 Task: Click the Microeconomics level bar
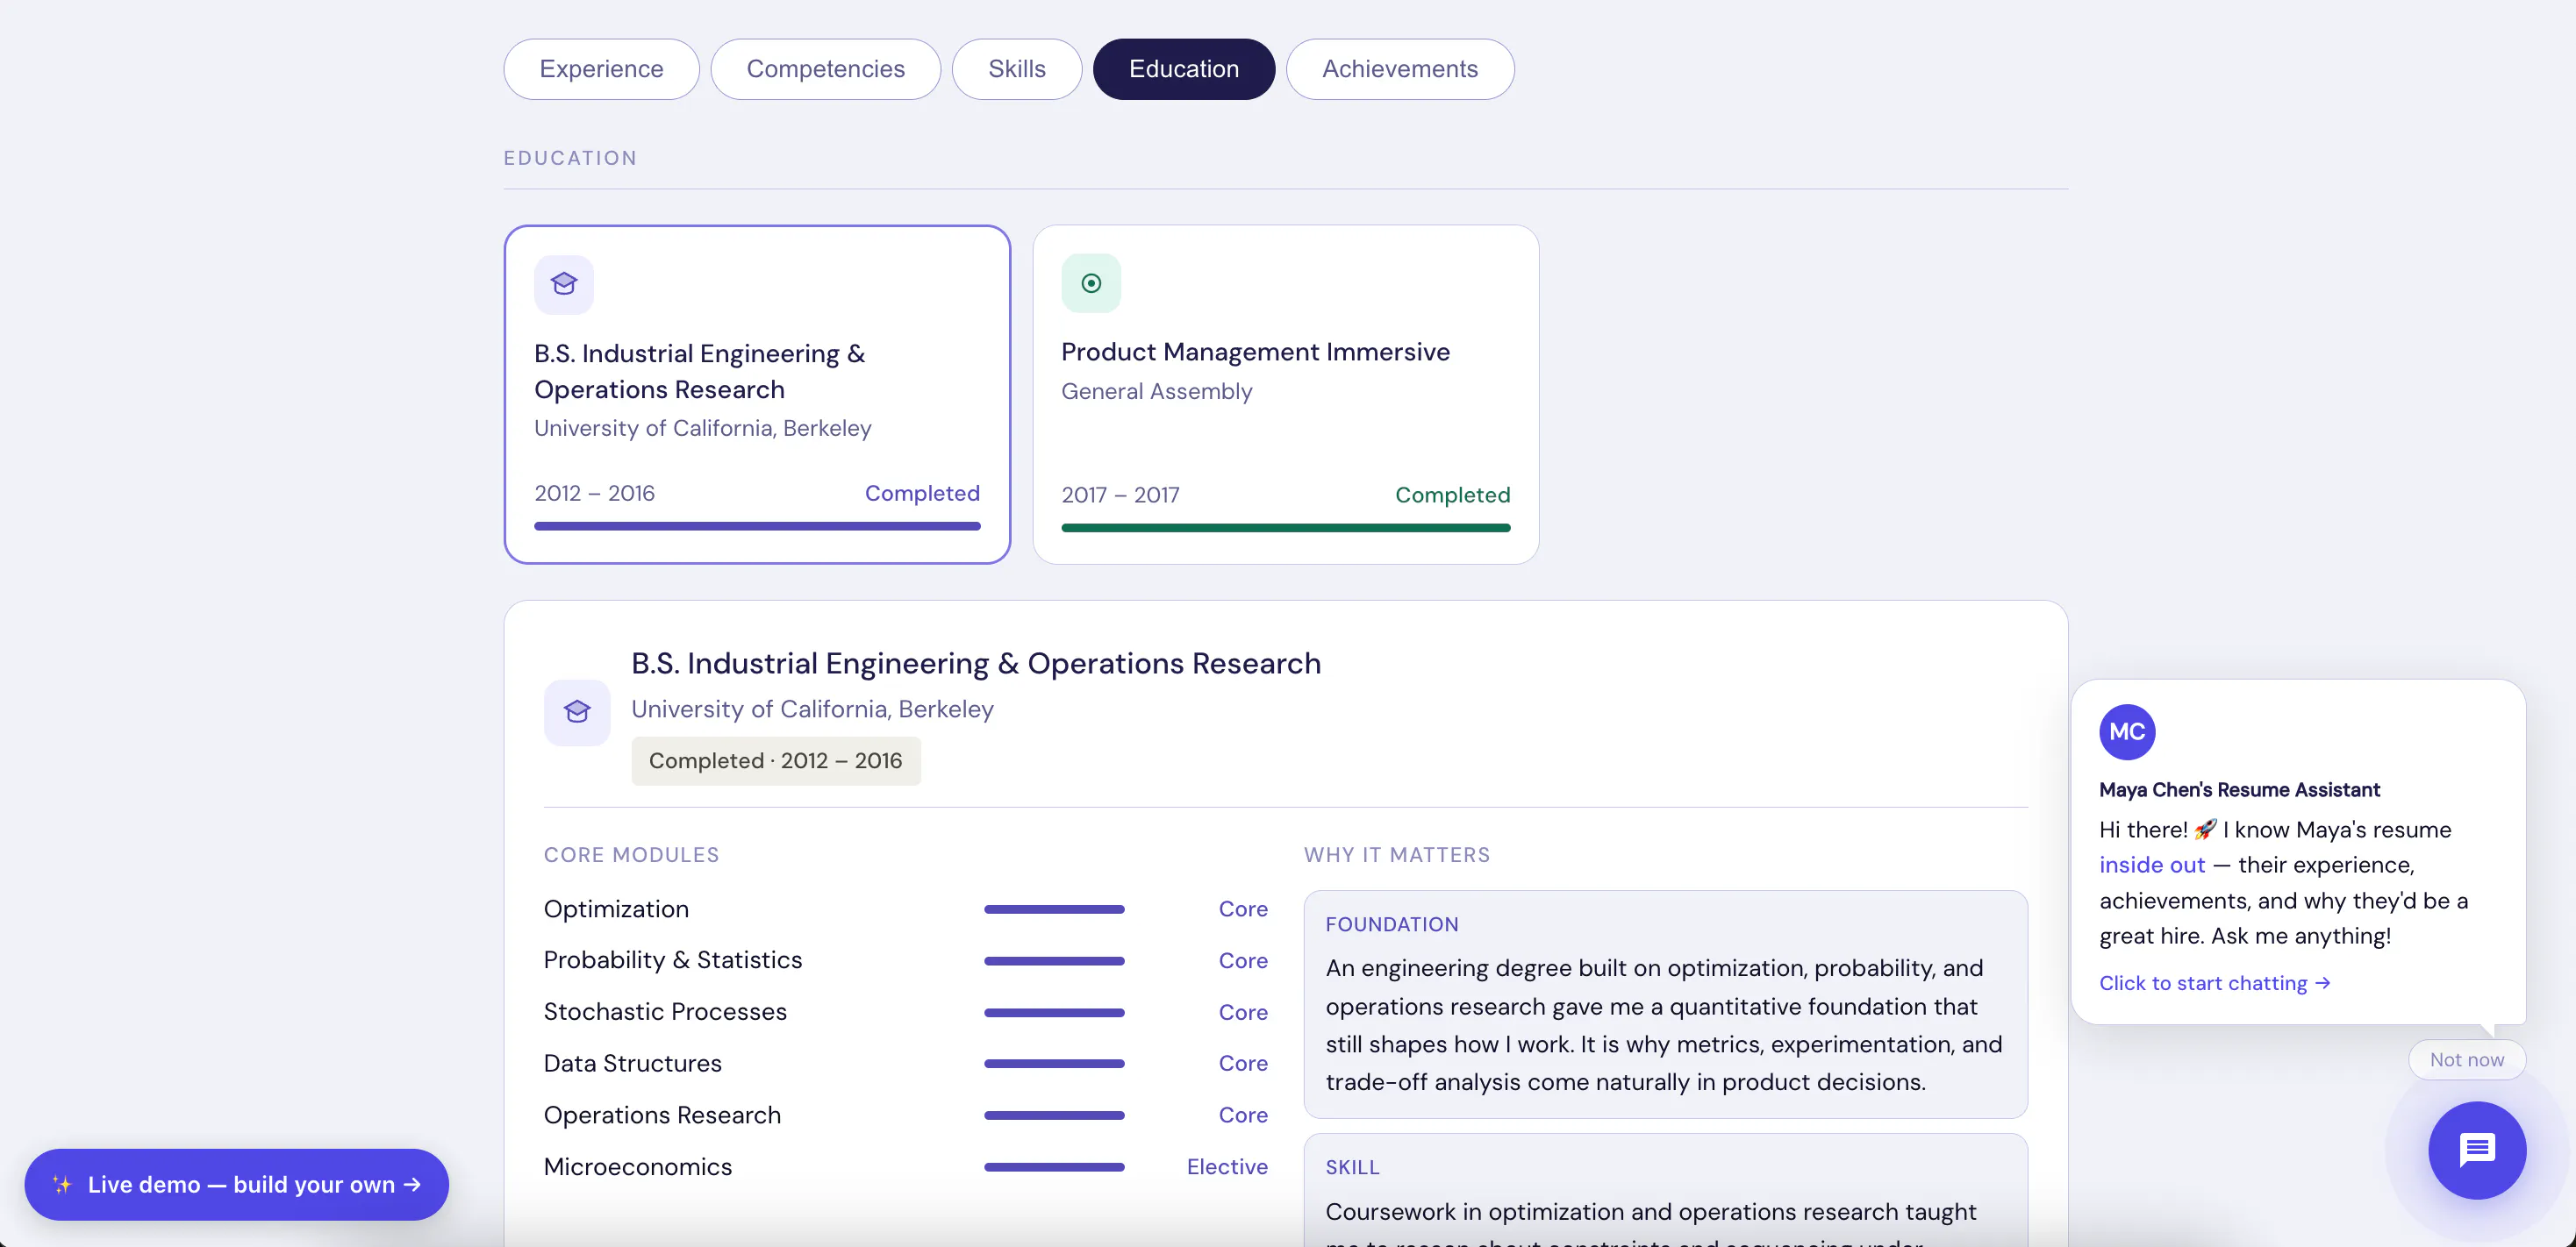click(1054, 1167)
